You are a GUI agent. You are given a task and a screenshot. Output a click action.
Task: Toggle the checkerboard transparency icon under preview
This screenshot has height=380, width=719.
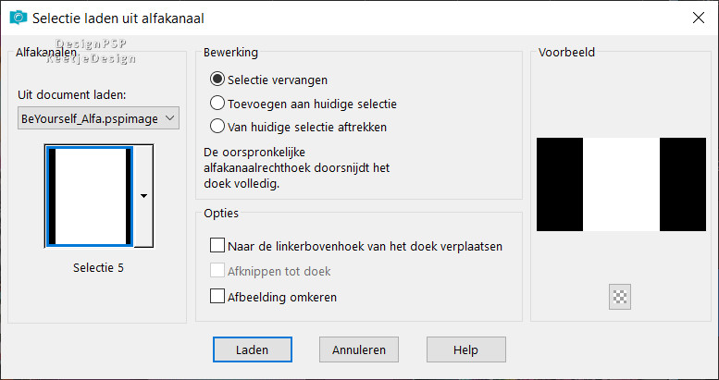click(620, 297)
